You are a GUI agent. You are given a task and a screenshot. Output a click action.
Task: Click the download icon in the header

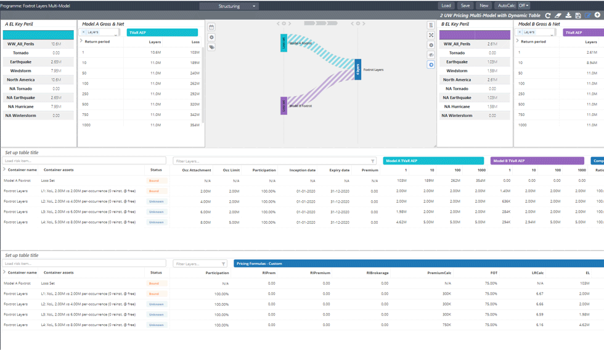568,15
